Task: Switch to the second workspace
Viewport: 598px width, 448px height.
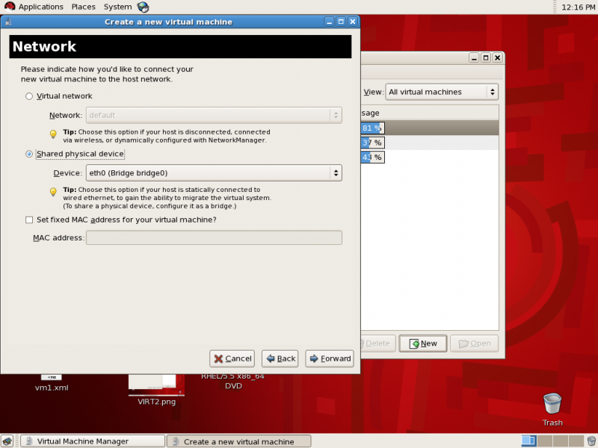Action: coord(545,441)
